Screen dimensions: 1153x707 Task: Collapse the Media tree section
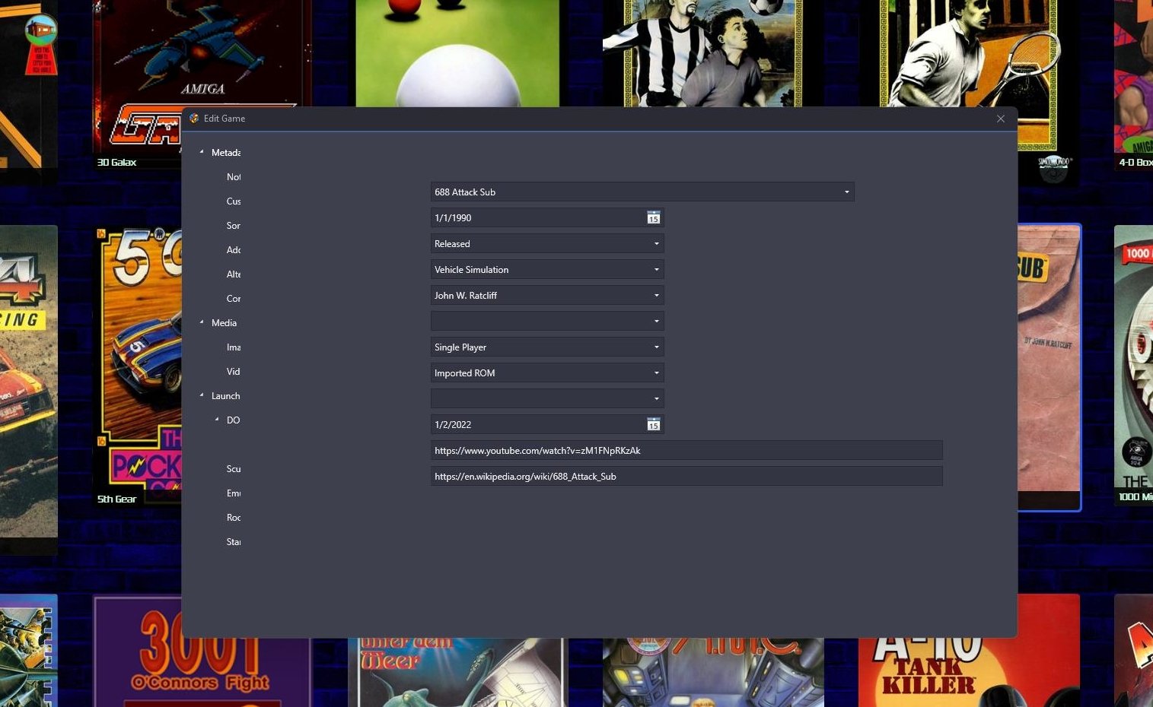point(202,322)
